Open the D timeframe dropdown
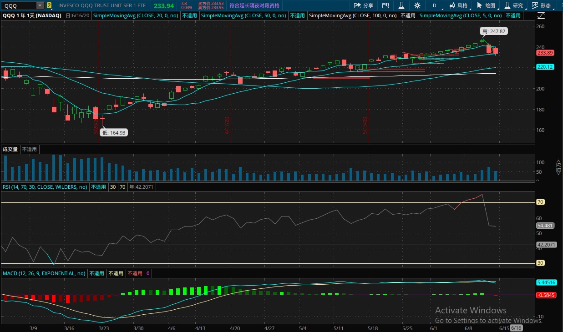Image resolution: width=563 pixels, height=332 pixels. click(434, 5)
